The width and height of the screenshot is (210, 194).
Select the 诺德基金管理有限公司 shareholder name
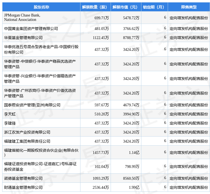pyautogui.click(x=23, y=178)
